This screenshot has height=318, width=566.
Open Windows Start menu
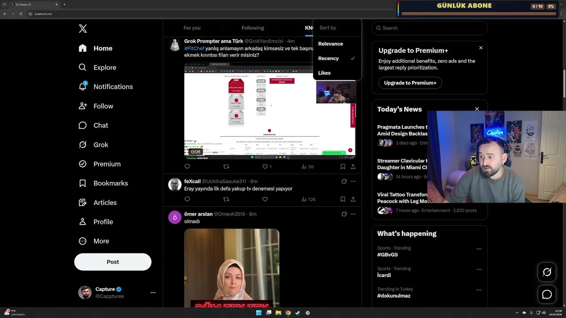[259, 313]
